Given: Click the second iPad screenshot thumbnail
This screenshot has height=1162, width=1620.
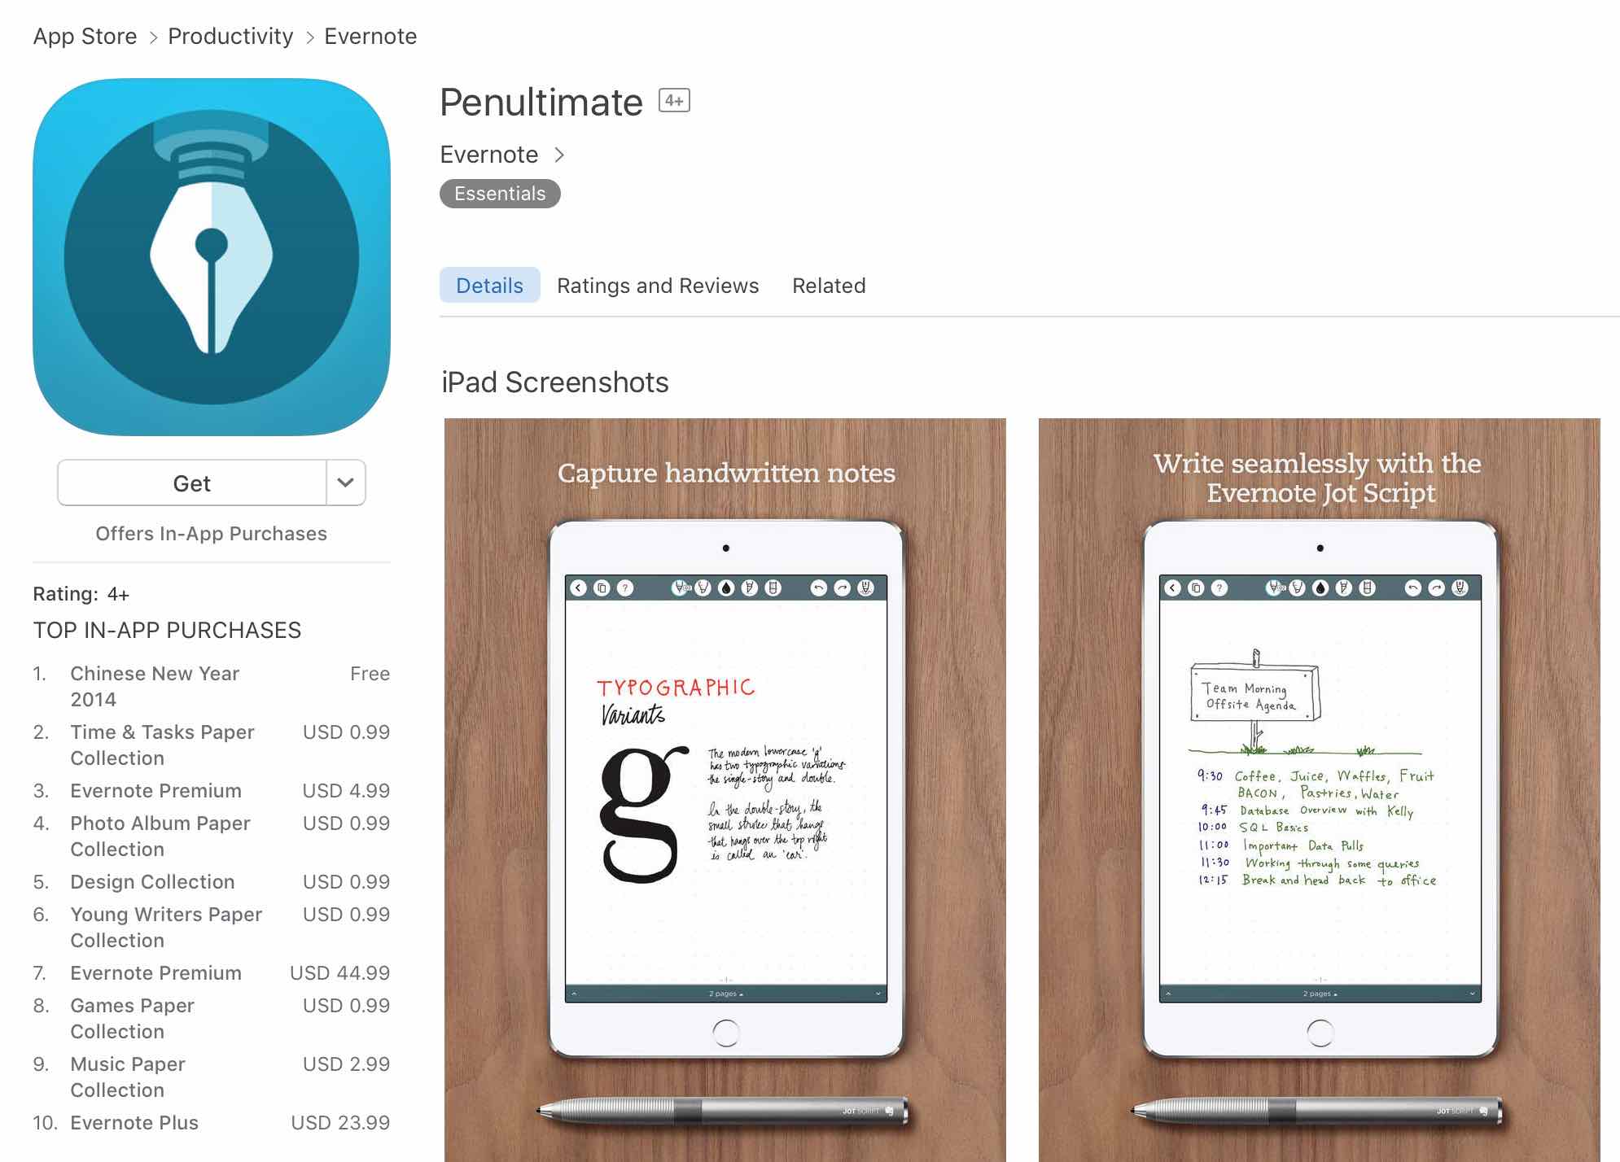Looking at the screenshot, I should click(1320, 790).
